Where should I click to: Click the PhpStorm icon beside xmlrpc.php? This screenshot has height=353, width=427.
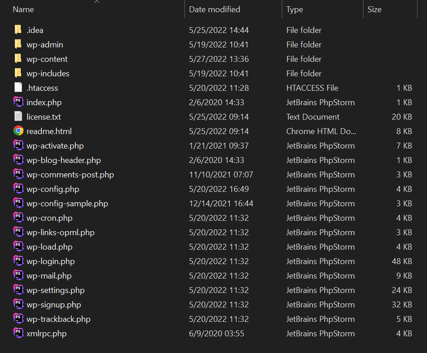tap(18, 334)
